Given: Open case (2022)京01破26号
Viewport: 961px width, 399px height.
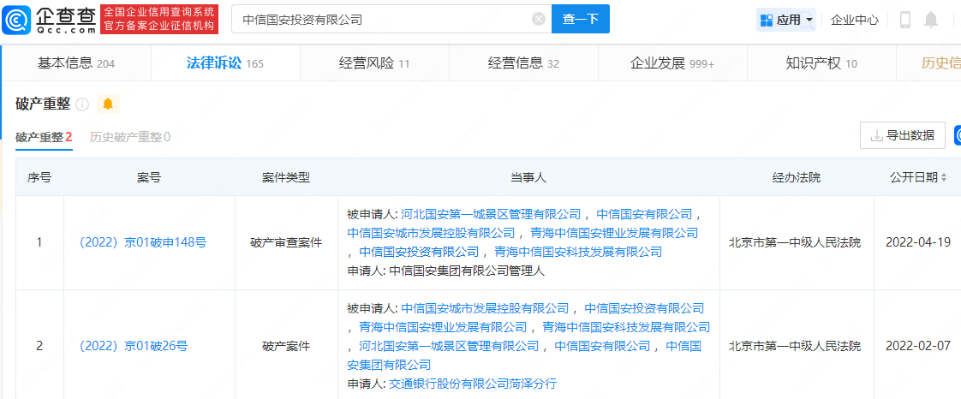Looking at the screenshot, I should click(x=133, y=346).
